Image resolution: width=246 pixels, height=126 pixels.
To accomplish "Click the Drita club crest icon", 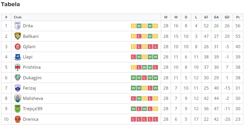I will [x=18, y=26].
